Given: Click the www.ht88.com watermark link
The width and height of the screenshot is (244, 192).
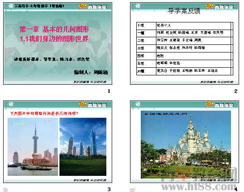Looking at the screenshot, I should tap(198, 187).
